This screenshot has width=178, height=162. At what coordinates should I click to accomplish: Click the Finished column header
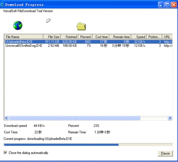69,37
